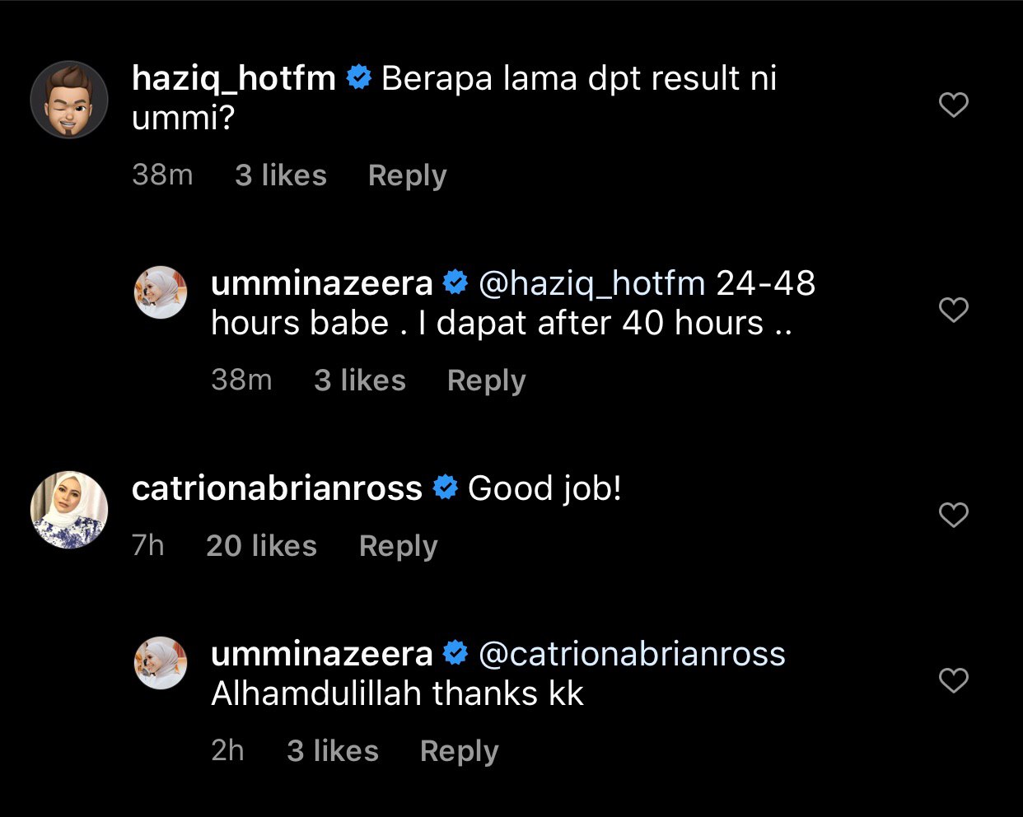Open the catrionabrianross username on Good job comment
1023x817 pixels.
[x=277, y=488]
